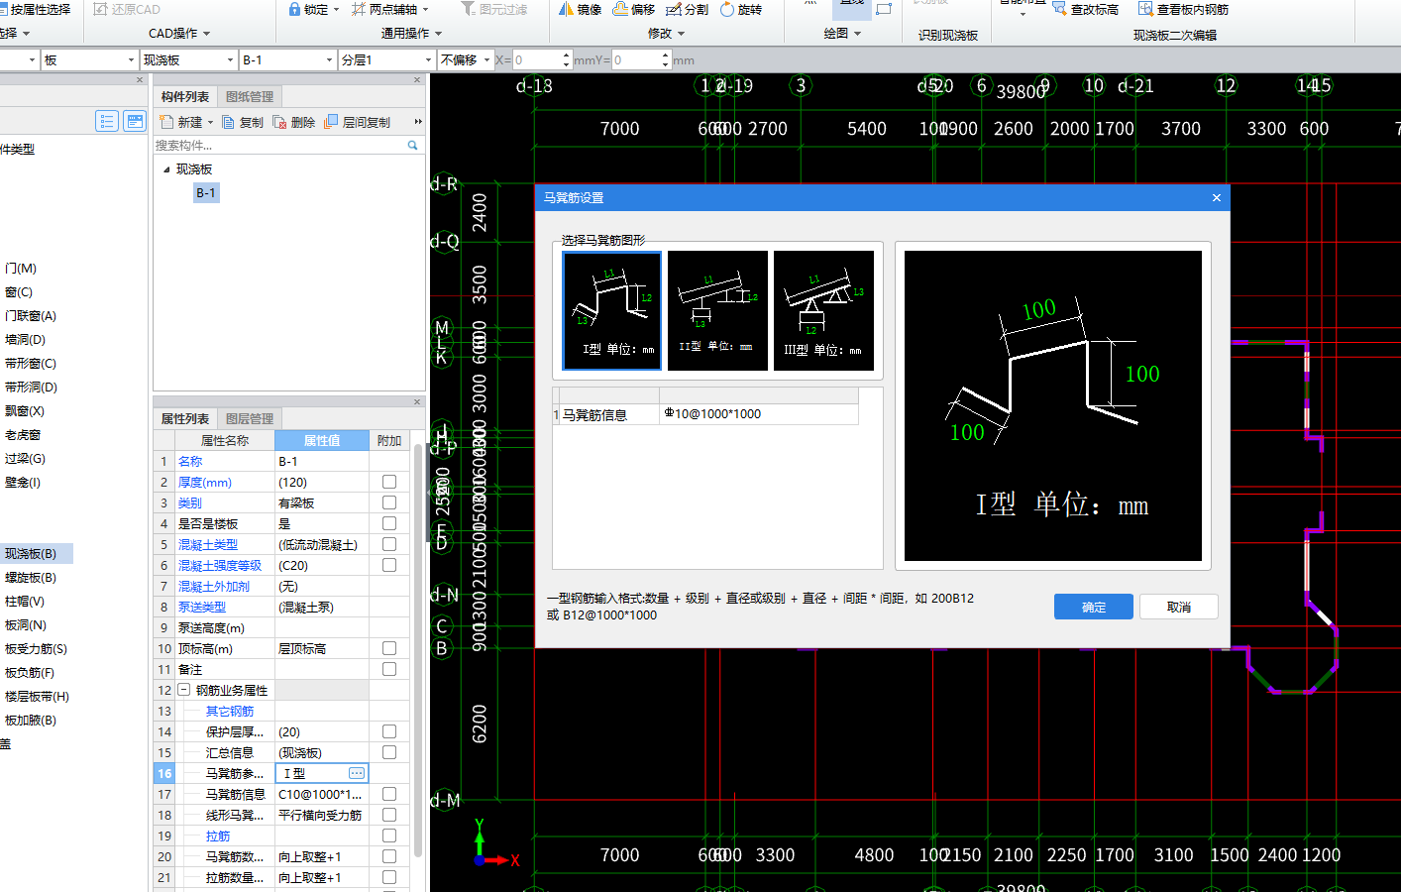Close the 属性列表 panel
The width and height of the screenshot is (1401, 892).
tap(417, 401)
